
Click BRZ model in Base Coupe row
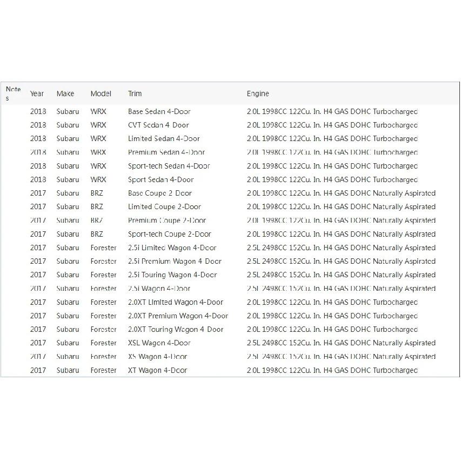point(97,193)
